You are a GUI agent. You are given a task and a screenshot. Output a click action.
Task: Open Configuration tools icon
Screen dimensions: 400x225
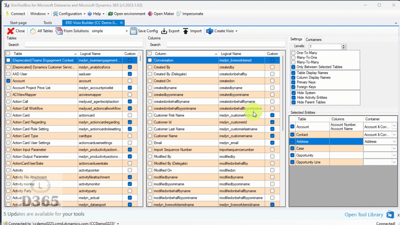coord(55,14)
